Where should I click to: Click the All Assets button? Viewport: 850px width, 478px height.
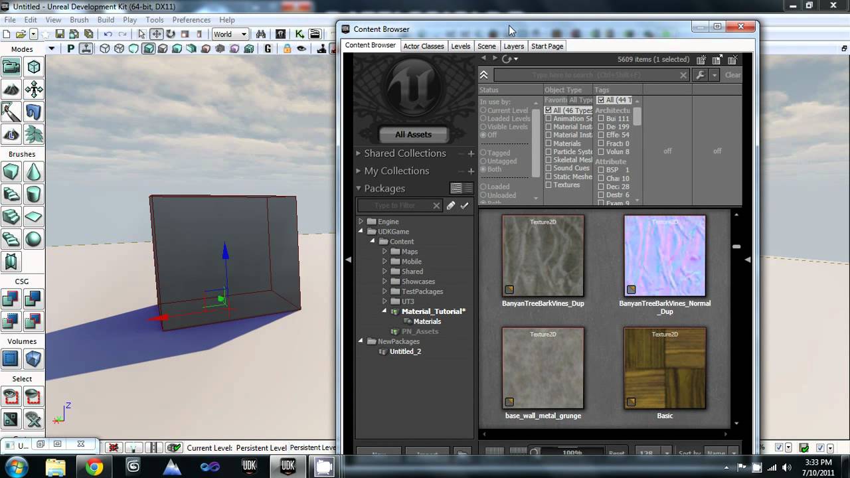413,134
